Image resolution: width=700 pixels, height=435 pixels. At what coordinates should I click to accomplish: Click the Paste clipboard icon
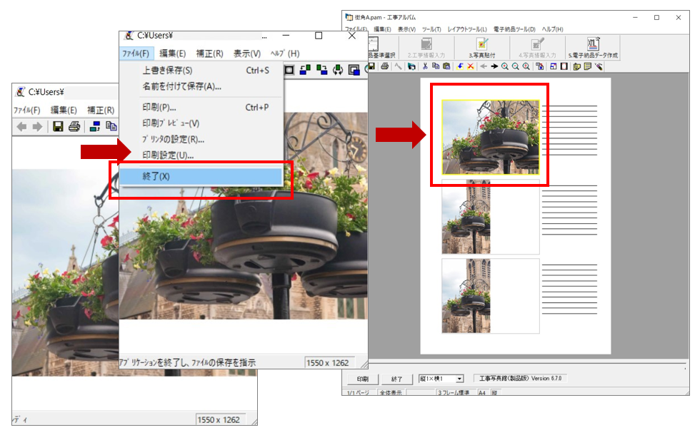tap(446, 66)
